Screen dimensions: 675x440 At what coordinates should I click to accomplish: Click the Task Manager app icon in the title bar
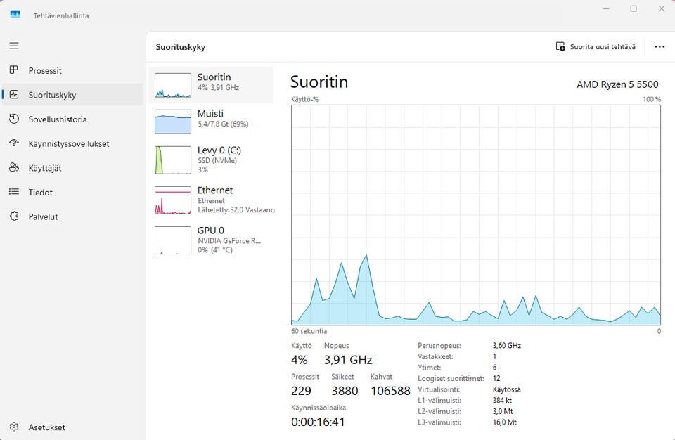coord(15,15)
